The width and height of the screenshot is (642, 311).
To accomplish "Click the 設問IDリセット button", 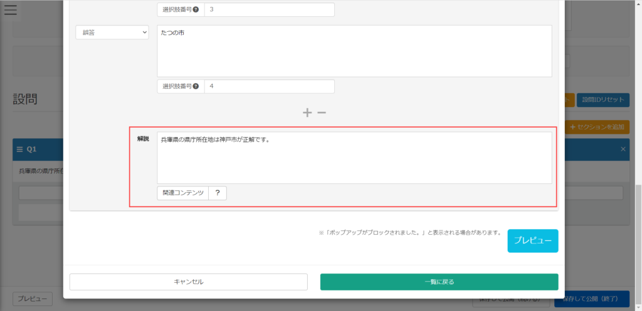I will pos(603,99).
